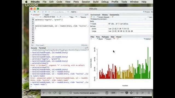Open the hamburger menu in the Firefox window
This screenshot has height=98, width=175.
pos(149,93)
